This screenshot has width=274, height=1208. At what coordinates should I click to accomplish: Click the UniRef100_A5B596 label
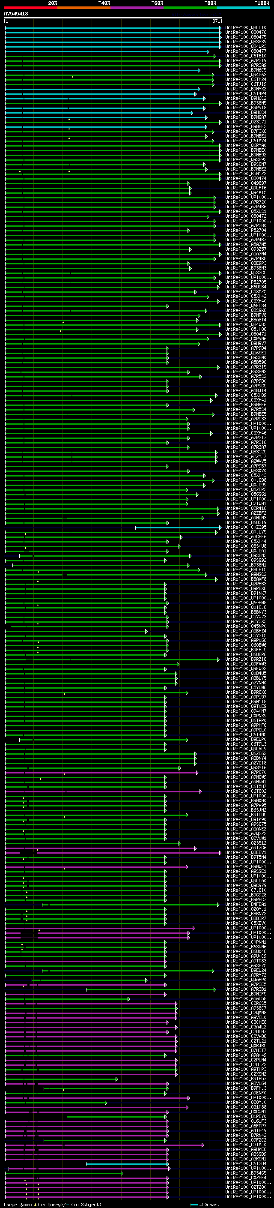click(246, 362)
